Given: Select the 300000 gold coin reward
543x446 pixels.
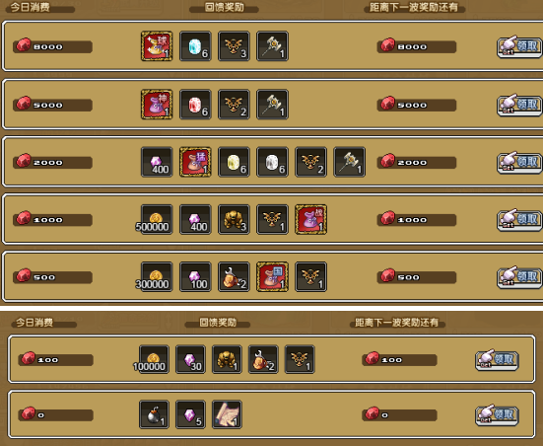Looking at the screenshot, I should click(x=157, y=276).
